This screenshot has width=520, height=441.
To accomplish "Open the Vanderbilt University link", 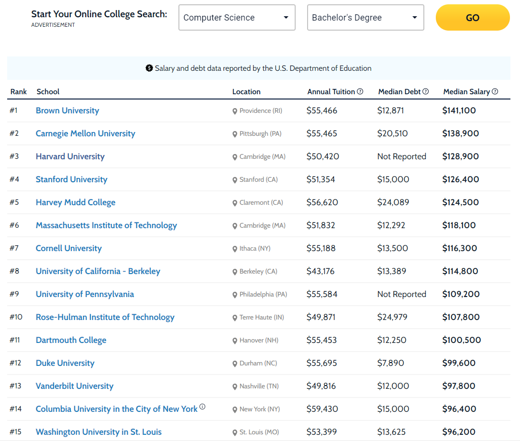I will [x=75, y=386].
